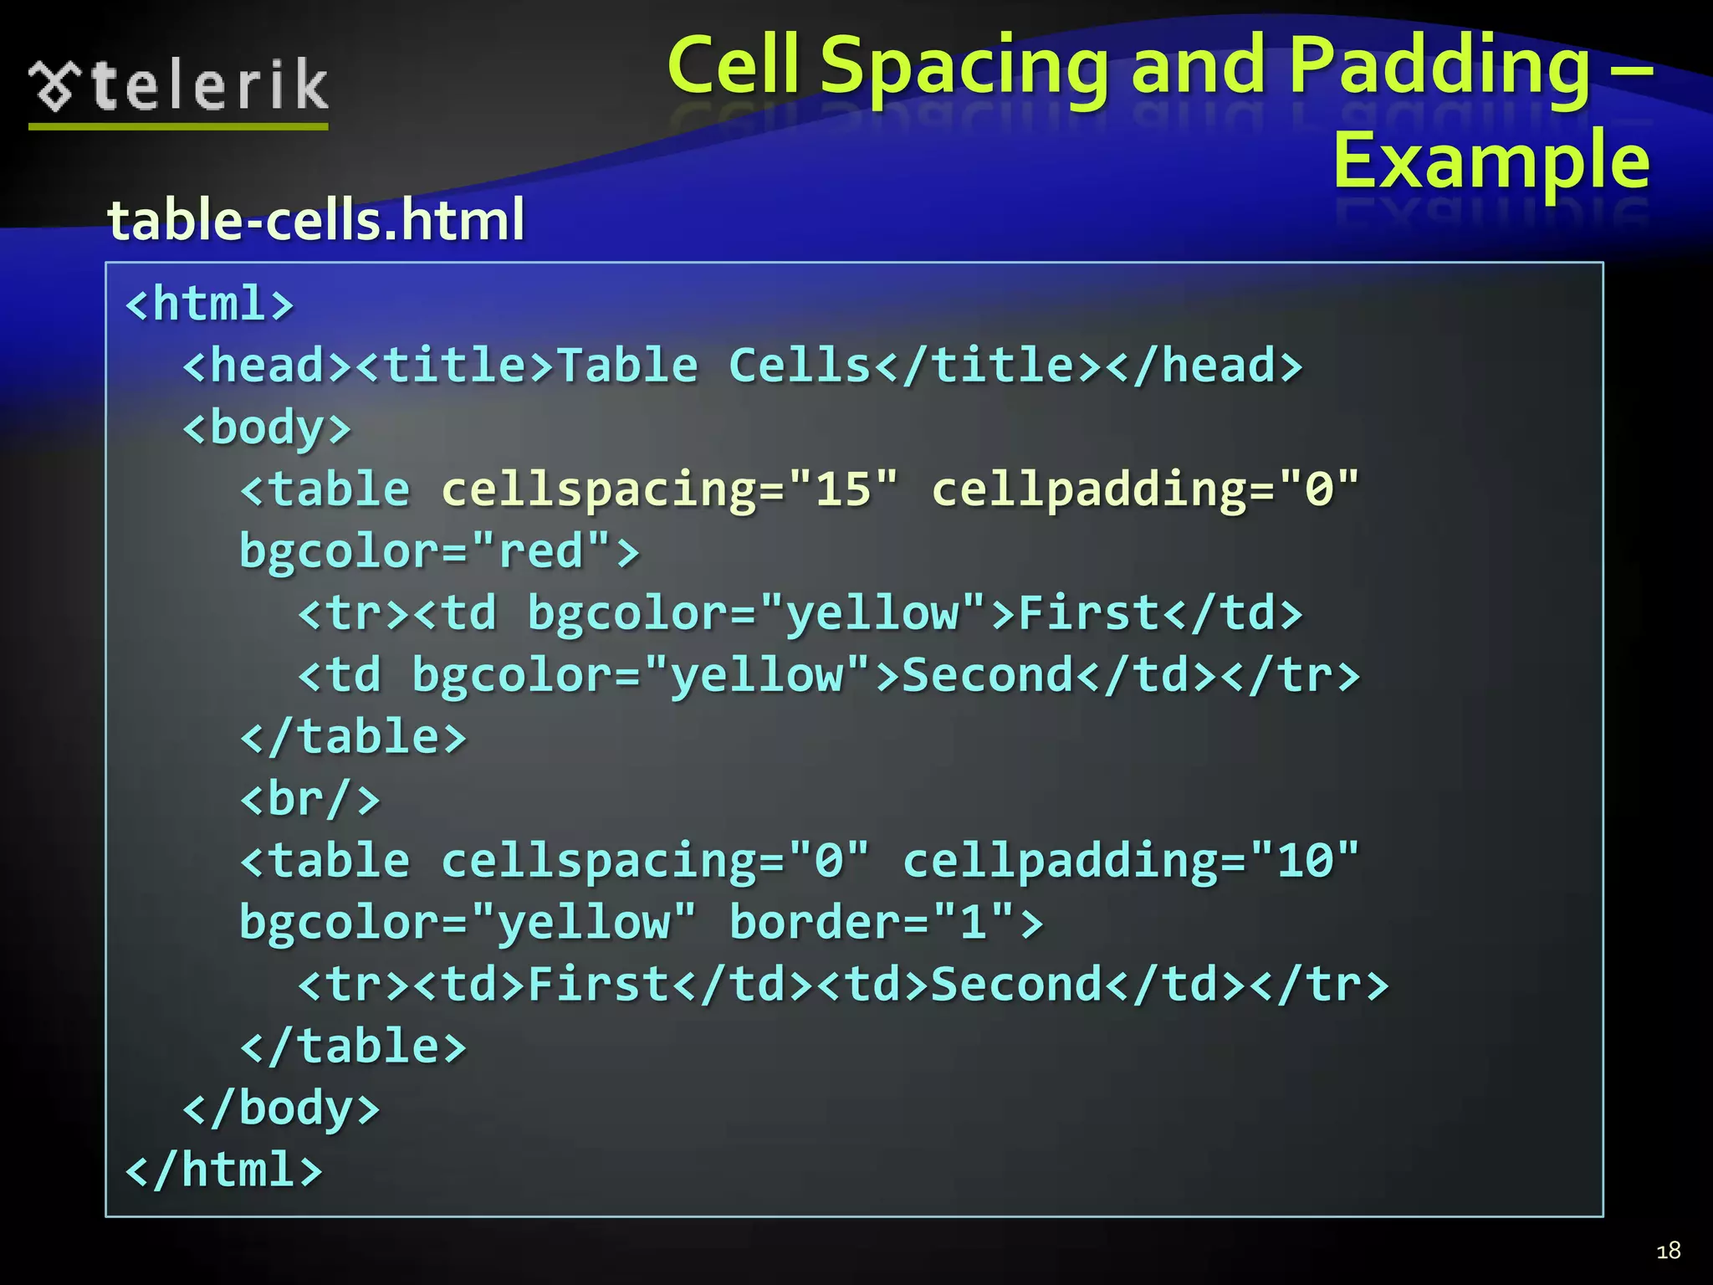Click the border="1" attribute
This screenshot has width=1713, height=1285.
[872, 923]
